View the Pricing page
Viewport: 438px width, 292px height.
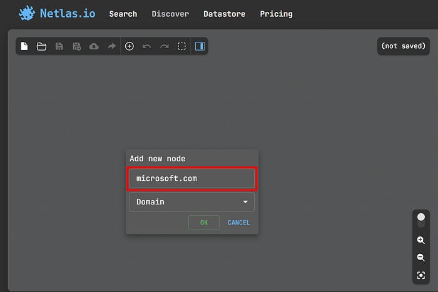[277, 14]
